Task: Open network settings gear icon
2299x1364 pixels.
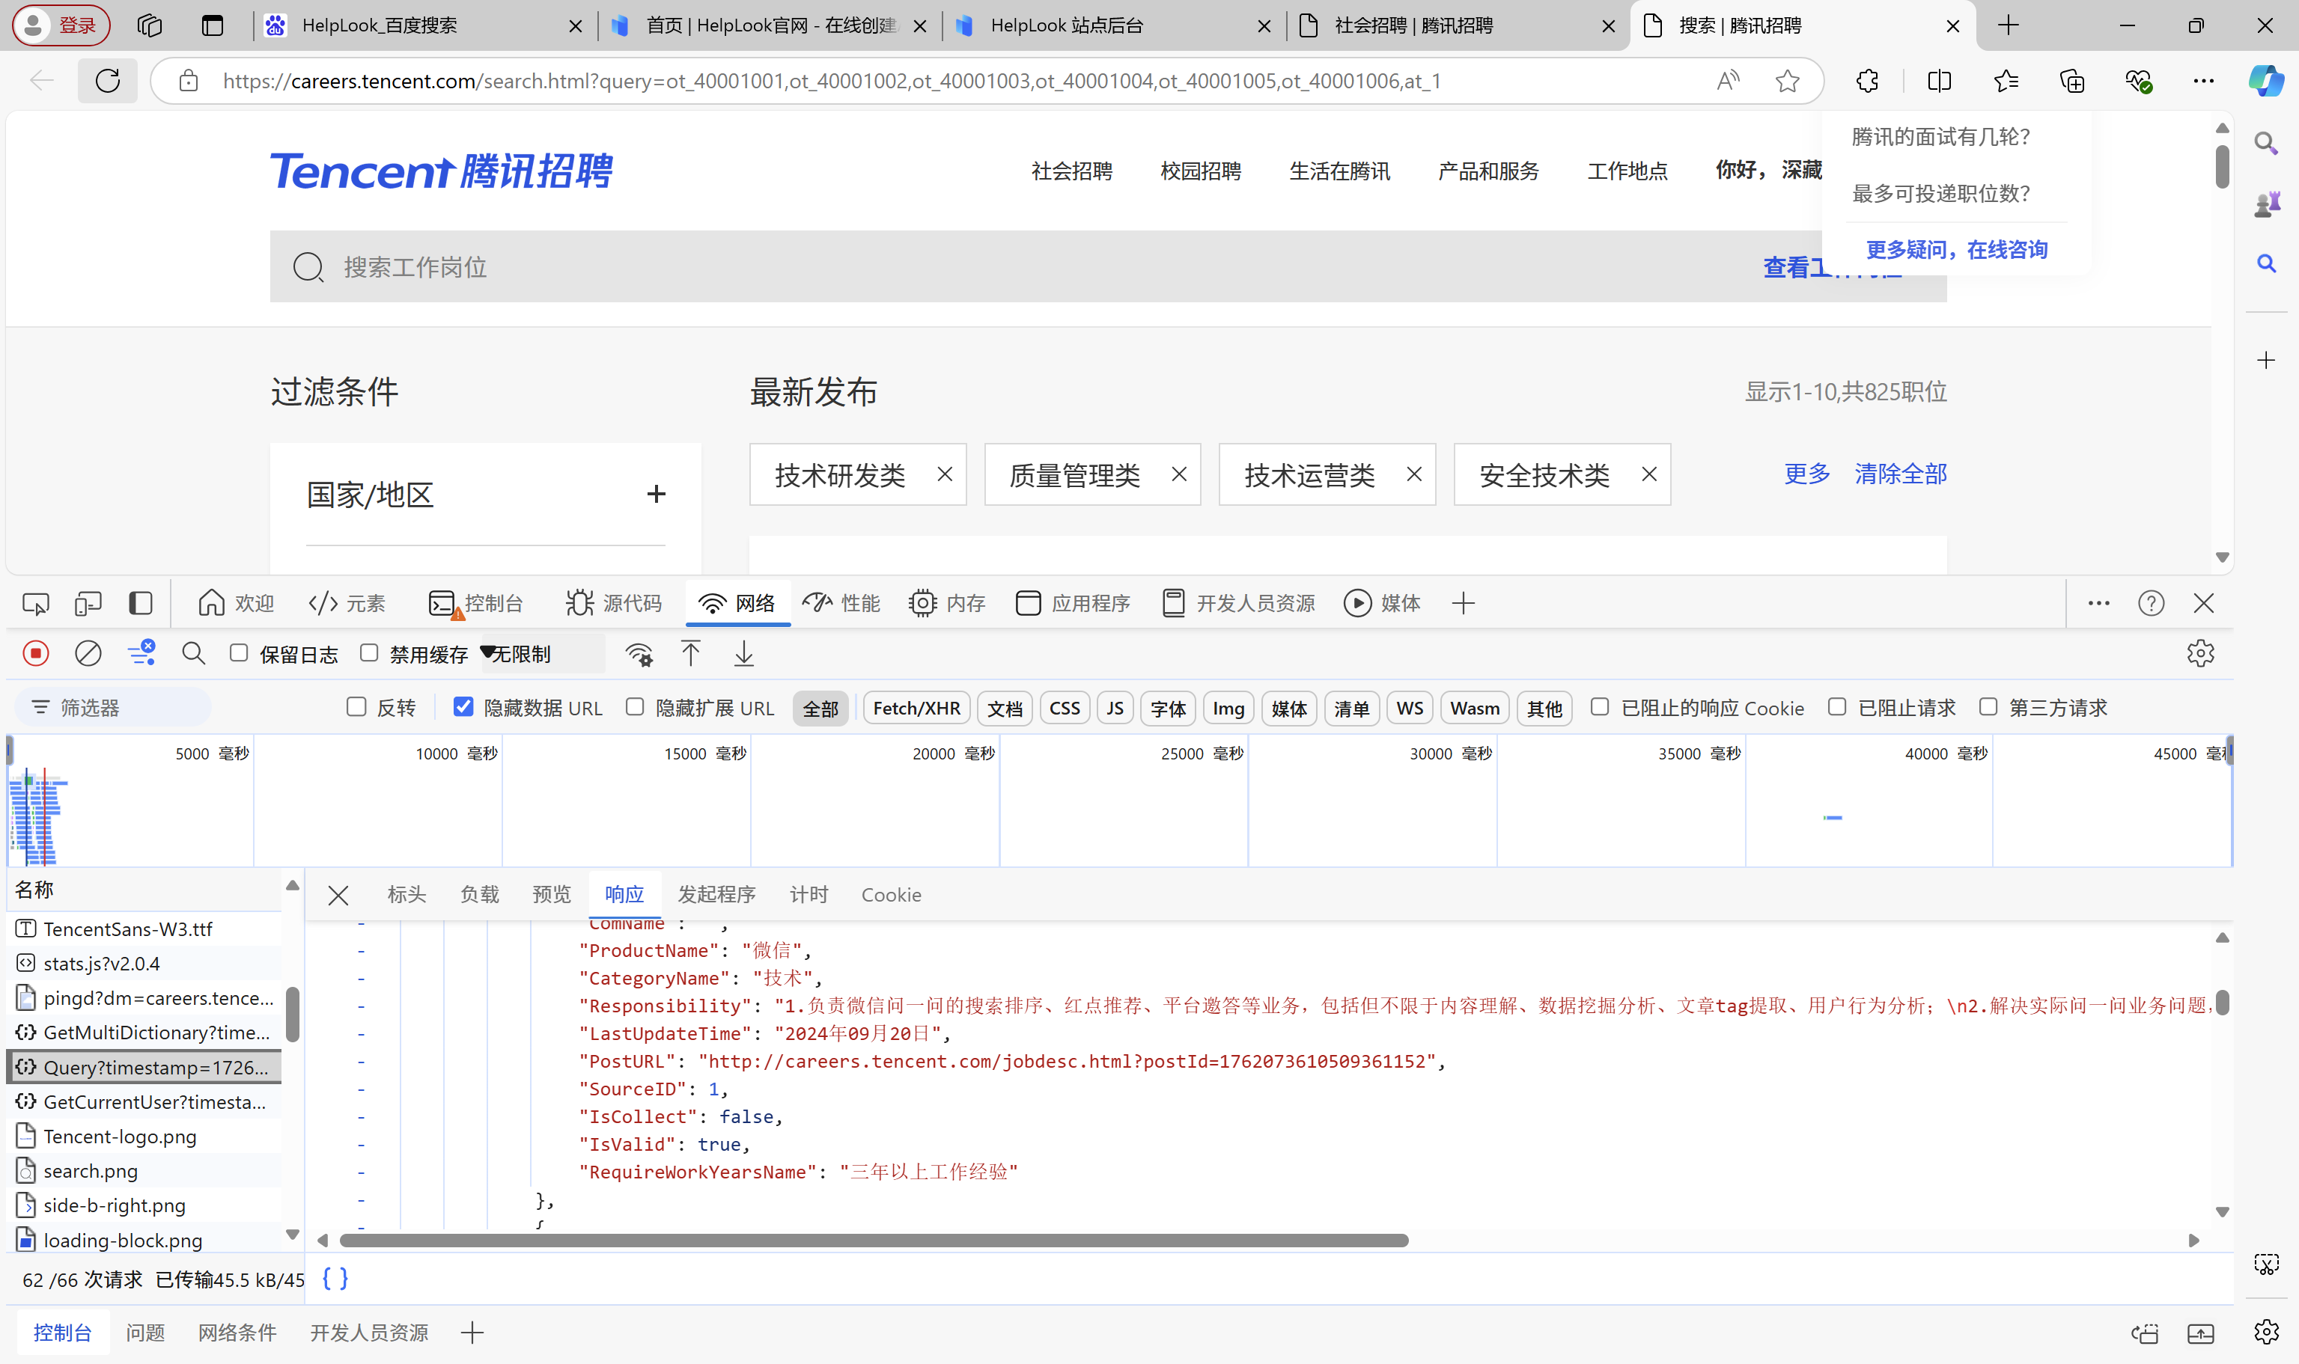Action: (x=2199, y=653)
